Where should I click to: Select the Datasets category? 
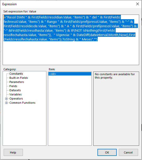tap(15, 90)
